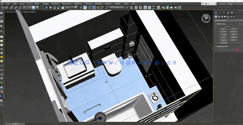Toggle the Scene Explorer

tap(136, 7)
